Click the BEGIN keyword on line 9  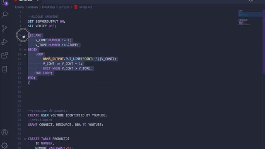33,50
